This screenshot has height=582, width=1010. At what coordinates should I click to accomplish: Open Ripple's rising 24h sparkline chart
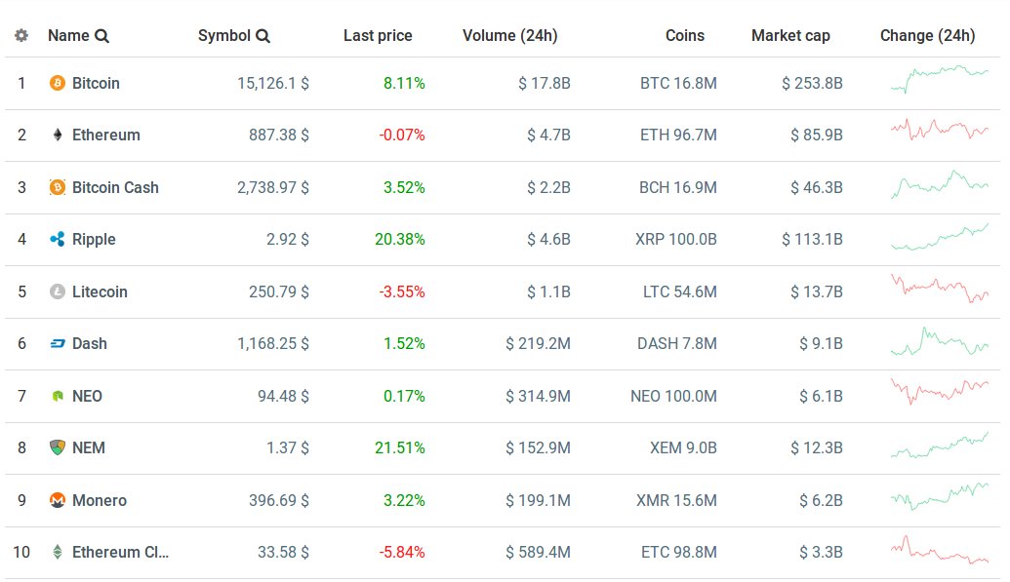click(939, 237)
